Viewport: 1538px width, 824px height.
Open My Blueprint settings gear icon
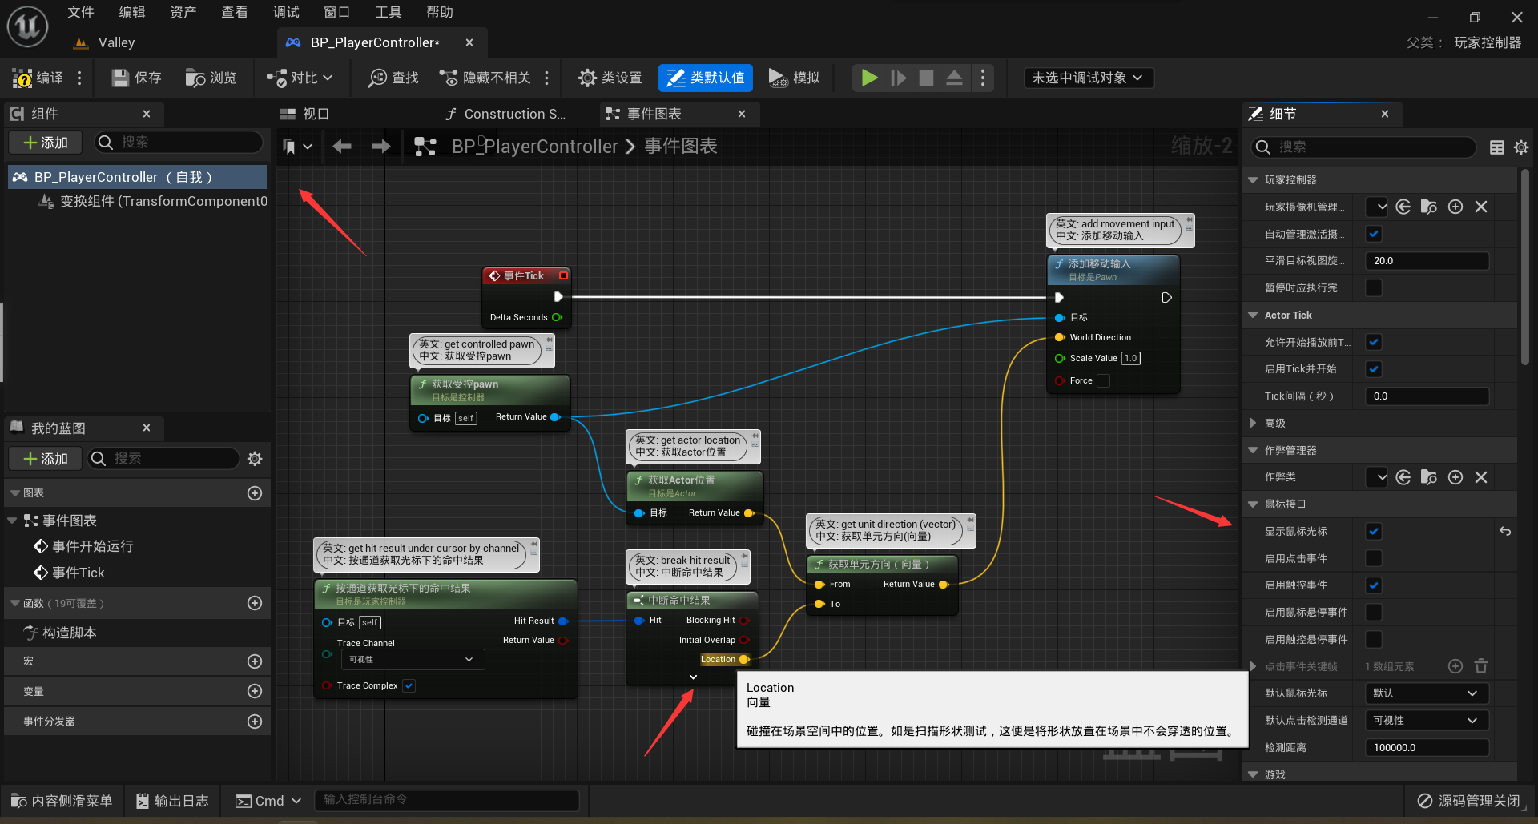coord(255,459)
